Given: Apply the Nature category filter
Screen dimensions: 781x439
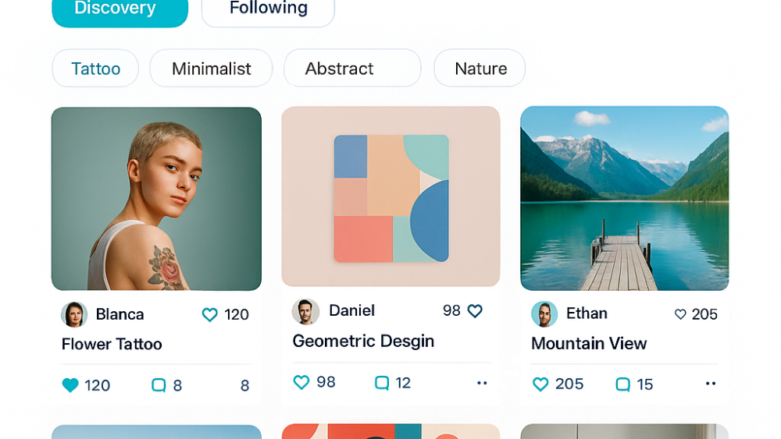Looking at the screenshot, I should tap(480, 69).
